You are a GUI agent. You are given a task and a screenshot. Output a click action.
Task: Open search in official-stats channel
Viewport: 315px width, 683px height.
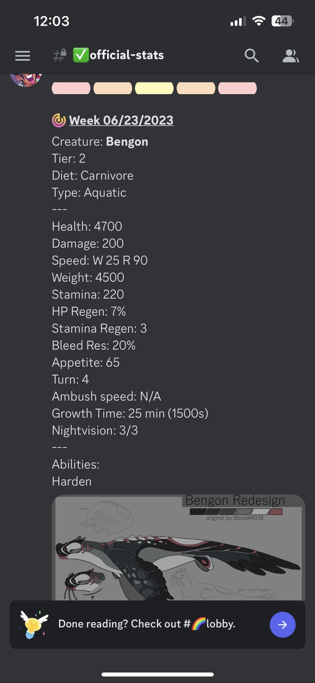point(252,55)
